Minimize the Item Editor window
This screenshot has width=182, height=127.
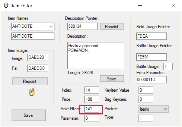coord(140,6)
